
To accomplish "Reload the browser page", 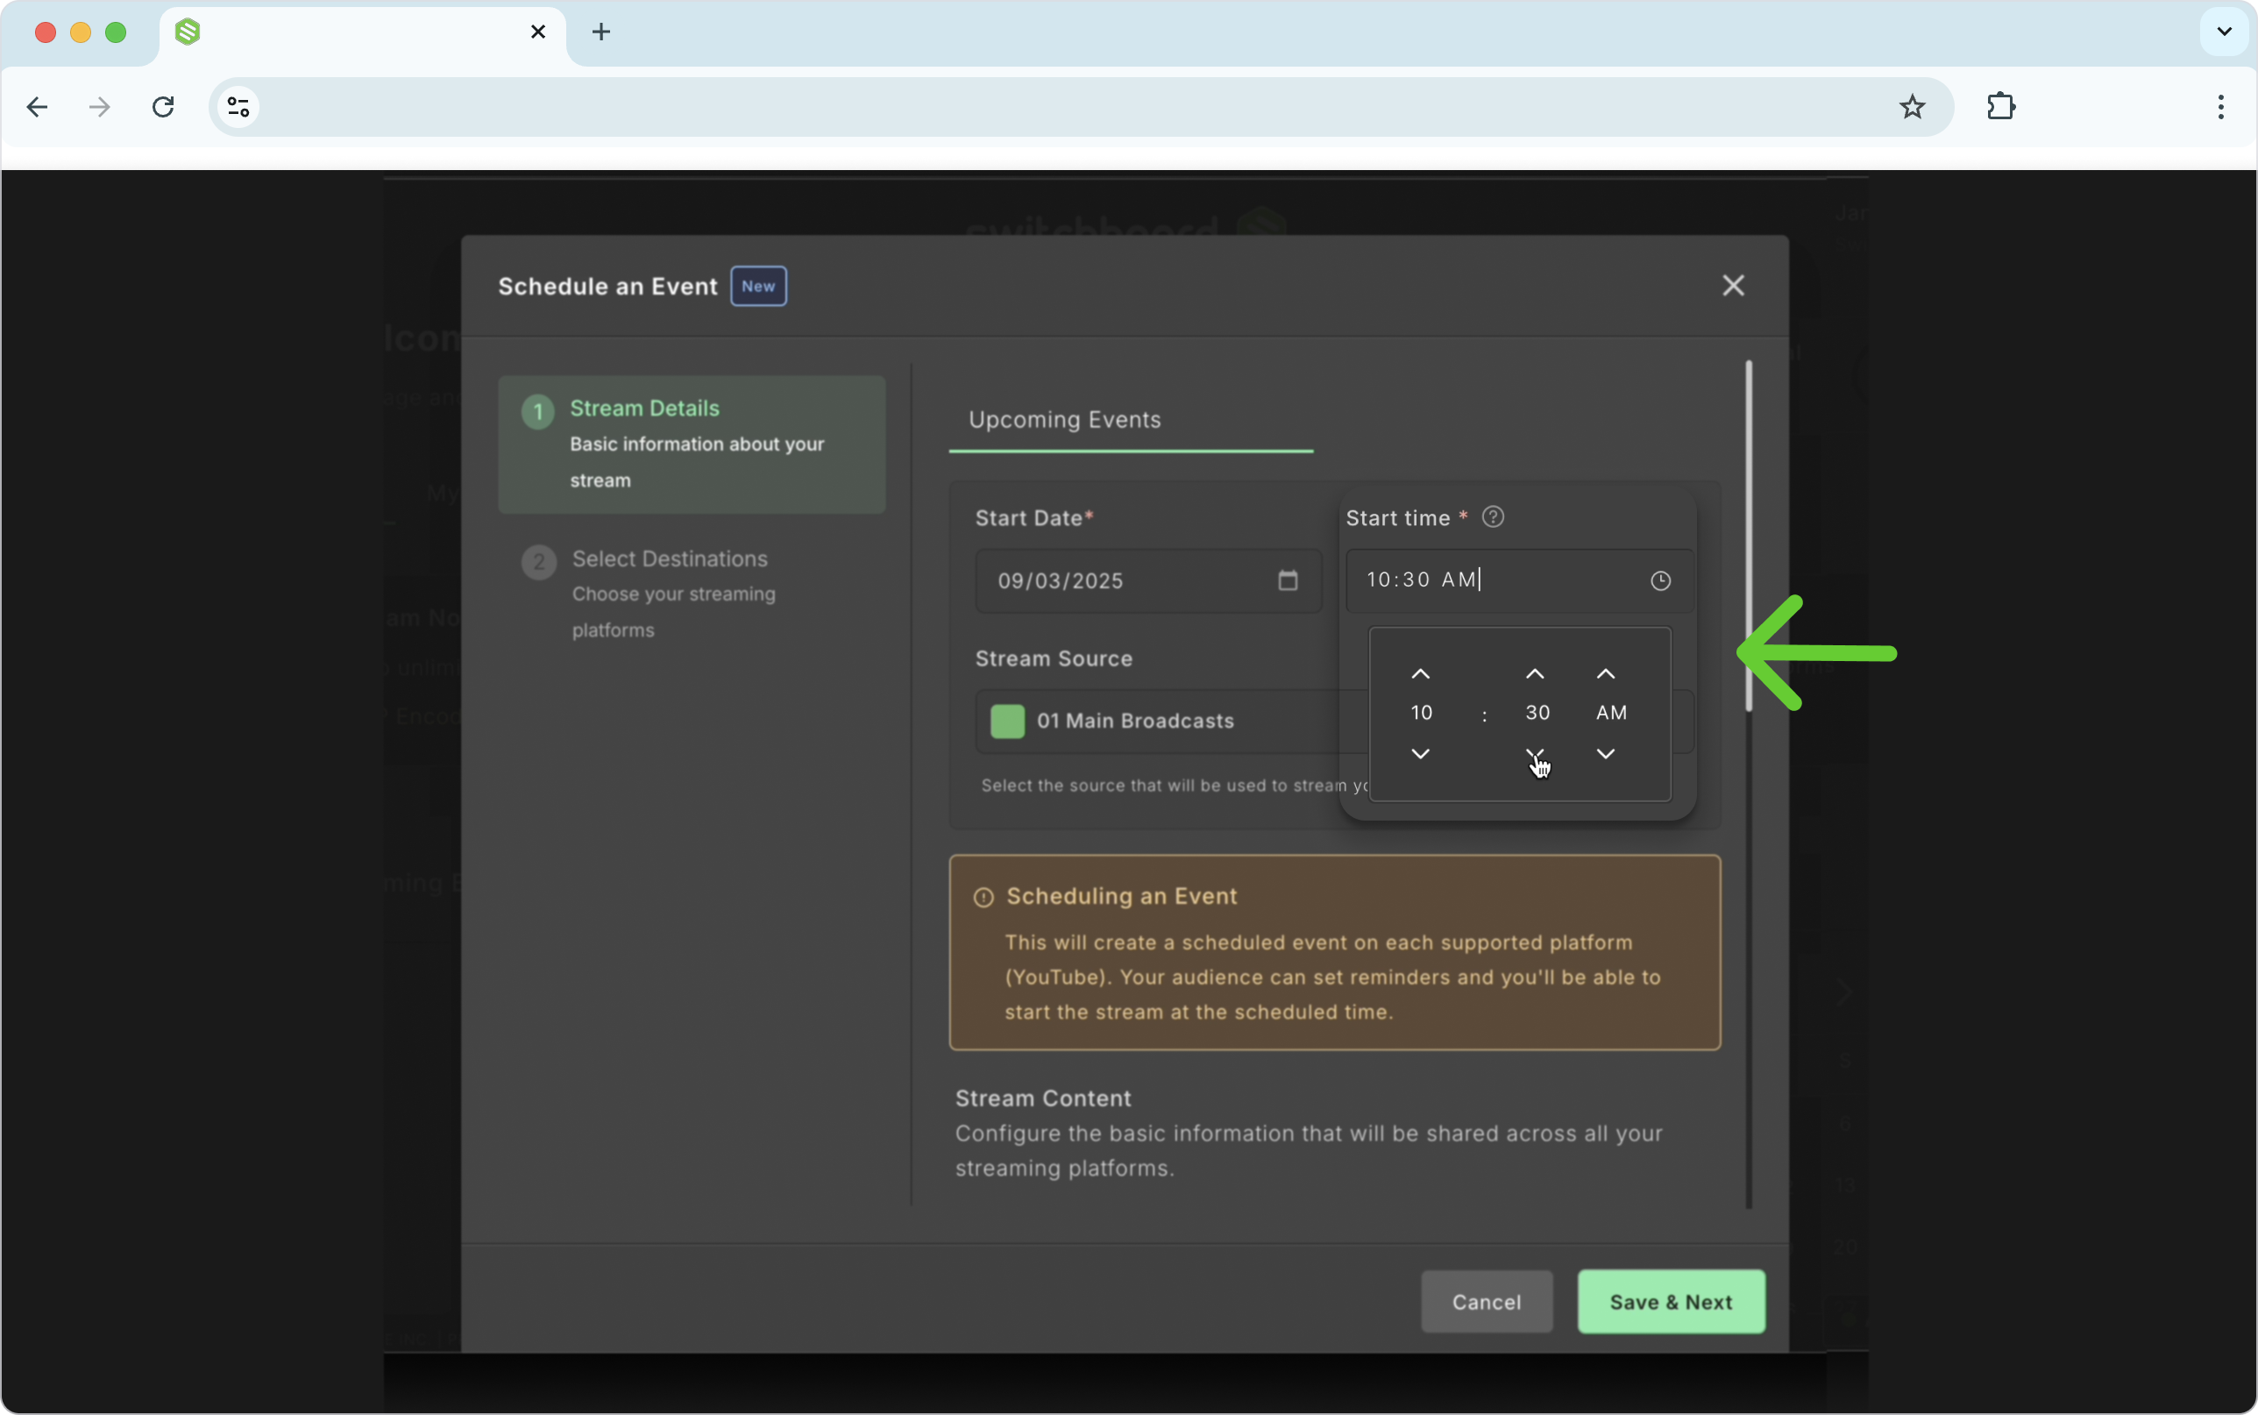I will 164,107.
